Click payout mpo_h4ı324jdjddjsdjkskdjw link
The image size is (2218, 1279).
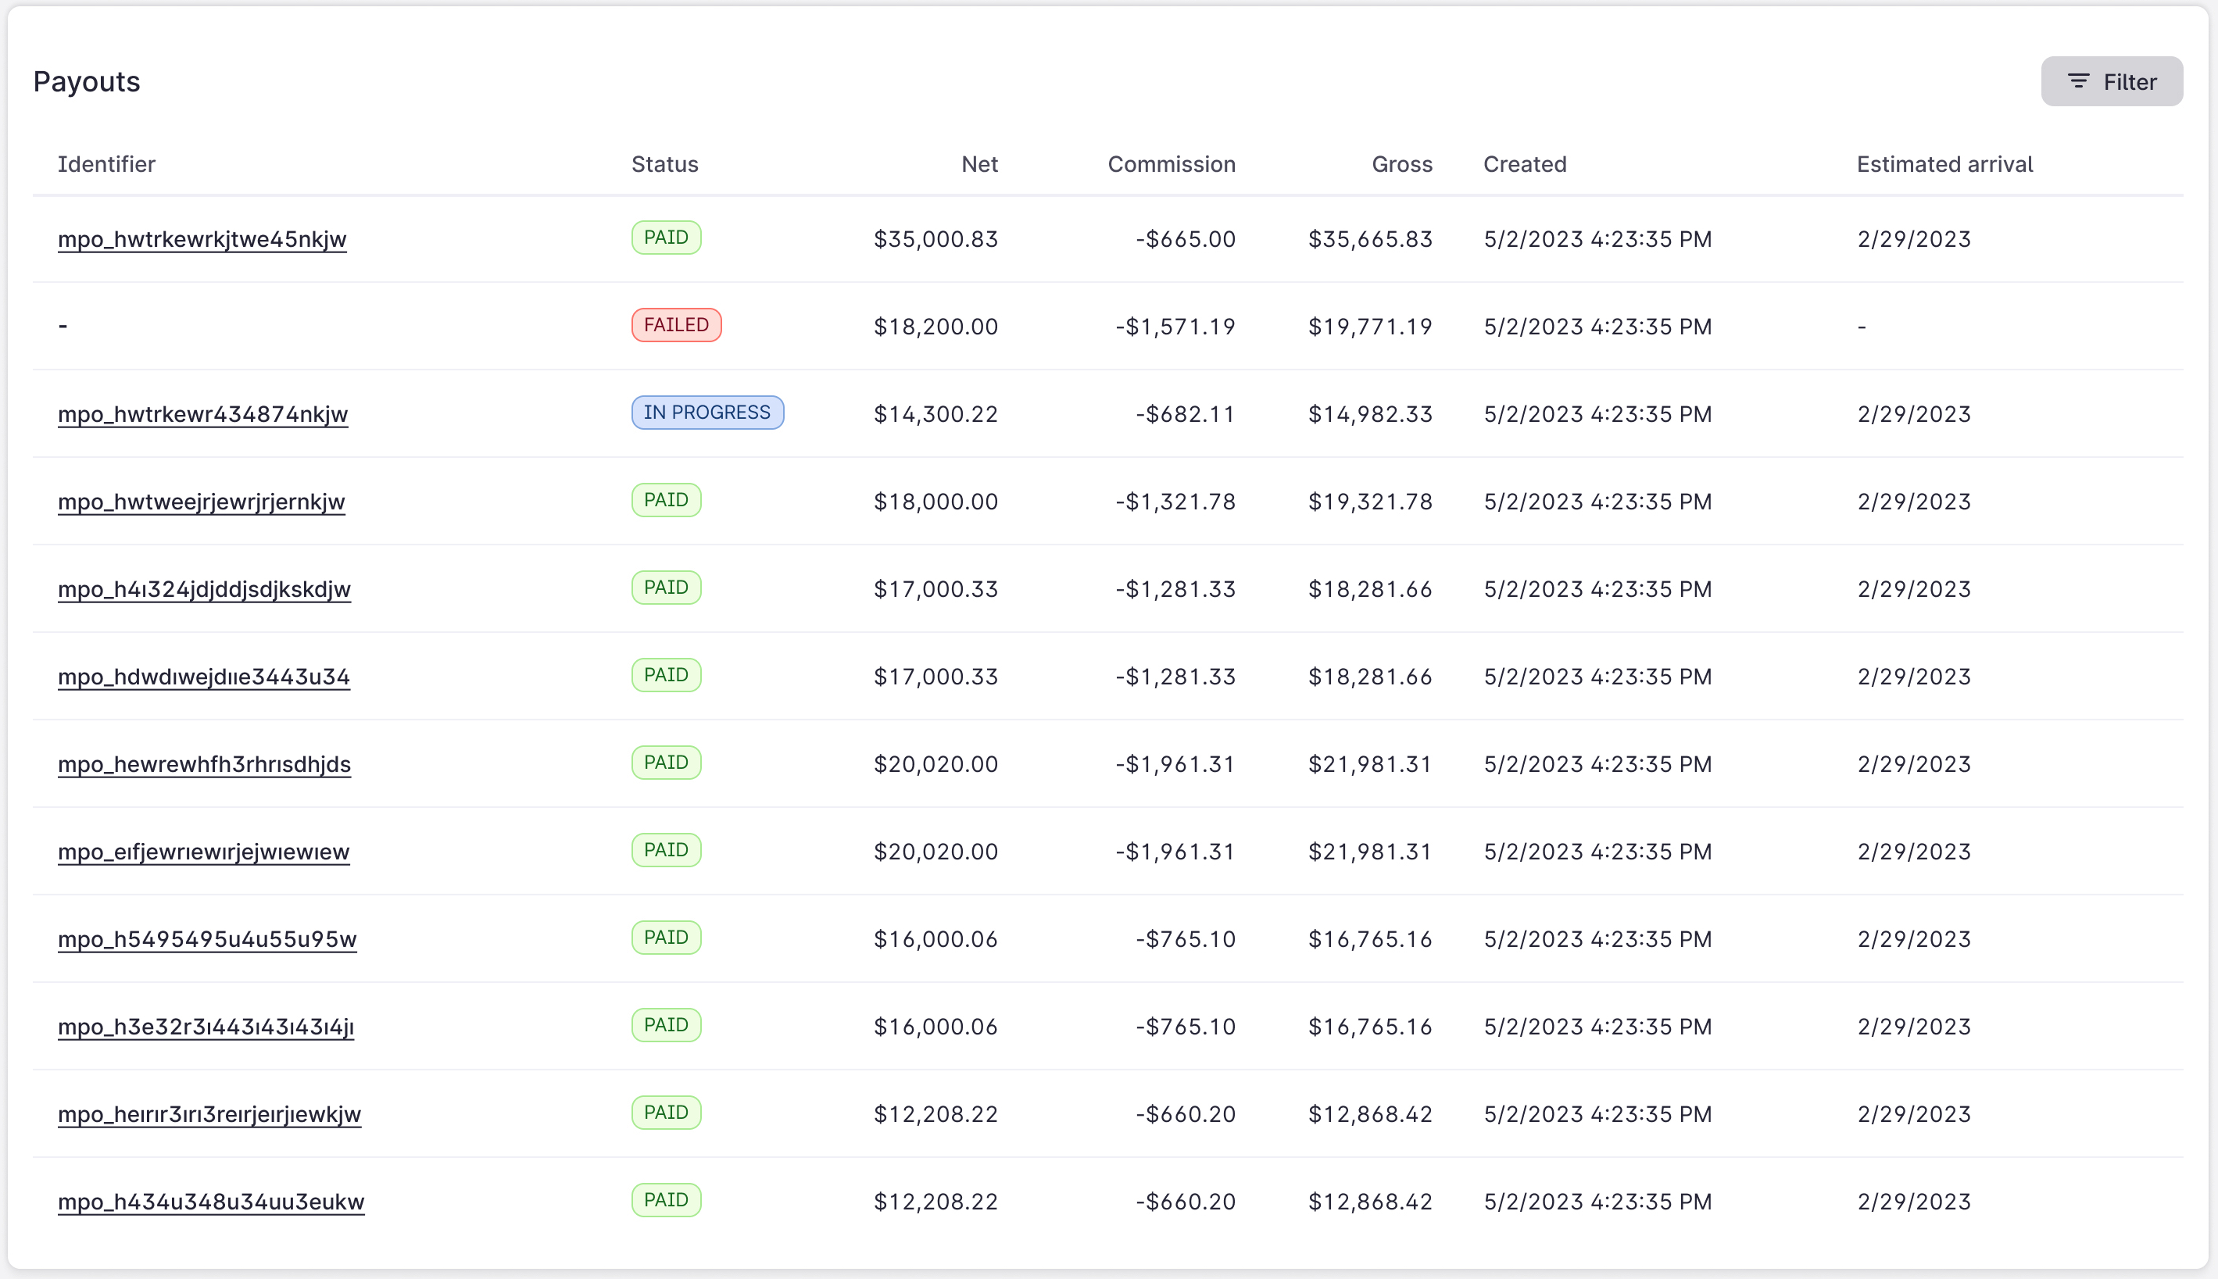point(205,588)
